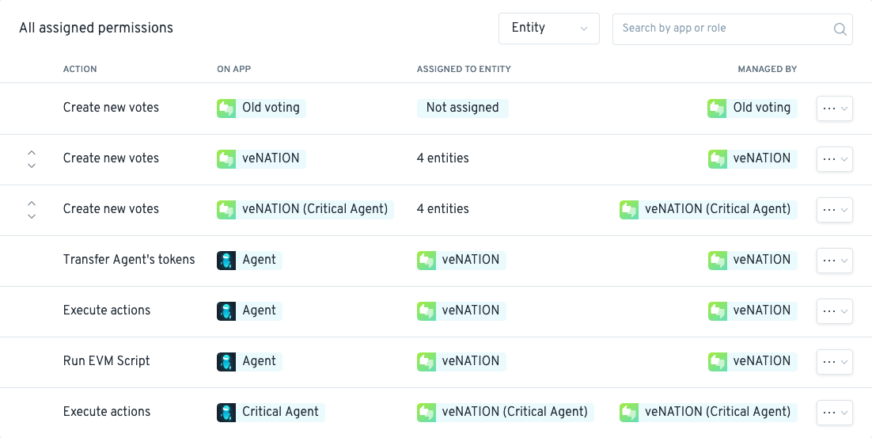Open the Entity filter dropdown

coord(549,29)
